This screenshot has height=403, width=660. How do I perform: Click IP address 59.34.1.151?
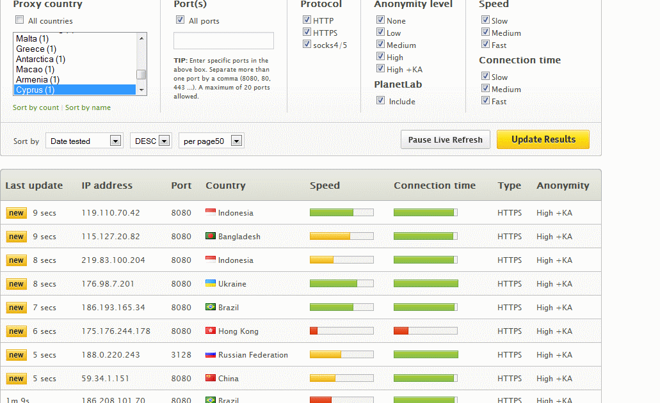coord(105,379)
